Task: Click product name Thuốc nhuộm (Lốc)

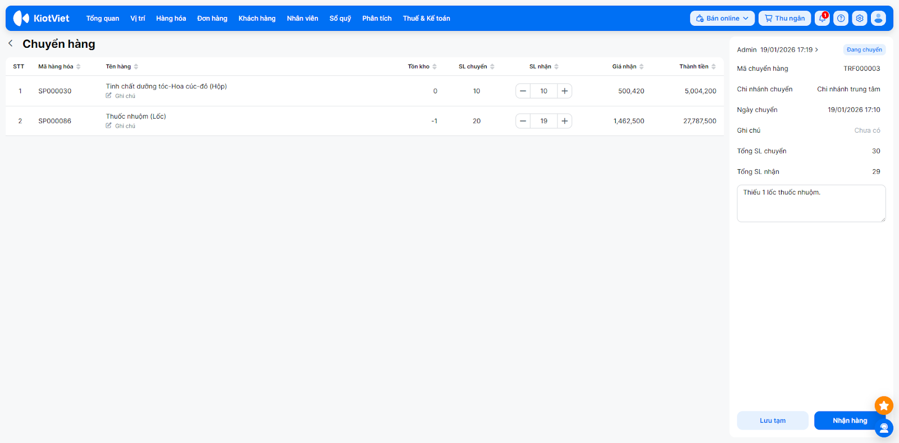Action: pos(136,116)
